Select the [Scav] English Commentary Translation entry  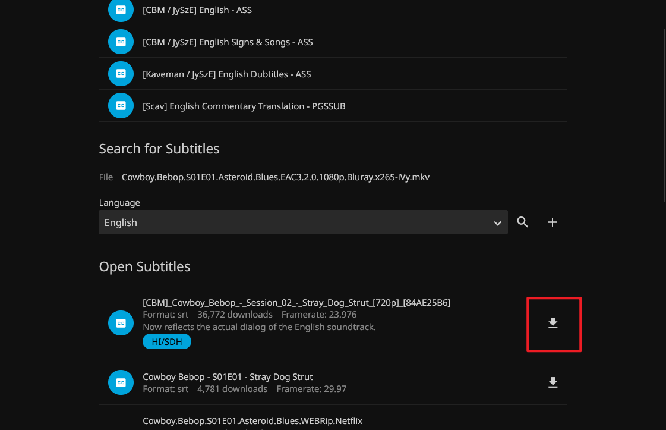click(x=244, y=106)
